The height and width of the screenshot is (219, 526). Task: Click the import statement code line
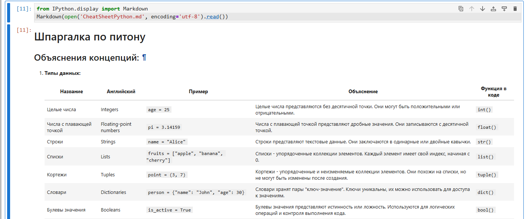[92, 9]
